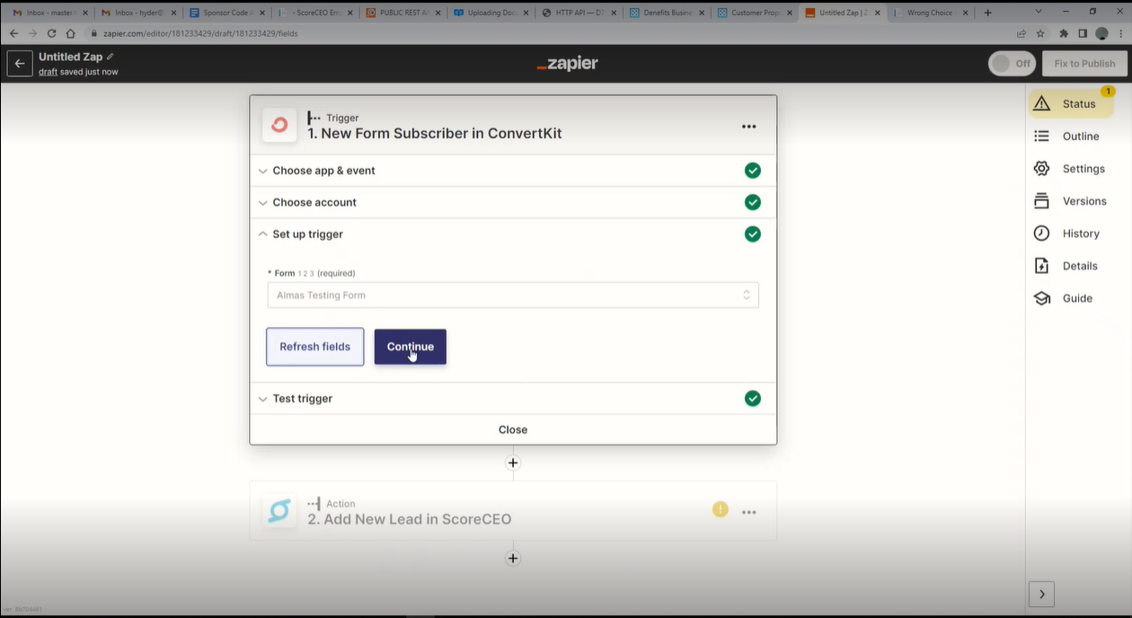Expand the Choose account section
1132x618 pixels.
(513, 202)
